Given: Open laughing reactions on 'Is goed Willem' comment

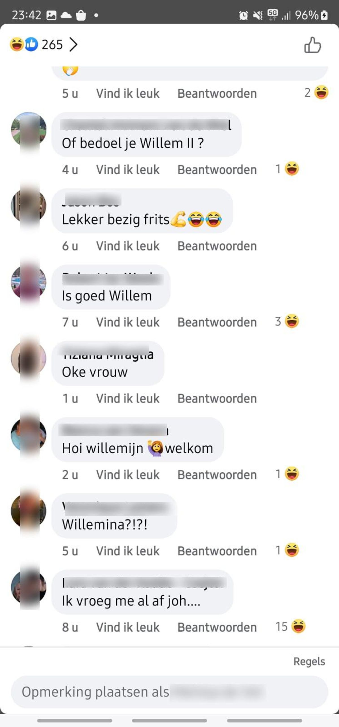Looking at the screenshot, I should (x=287, y=322).
